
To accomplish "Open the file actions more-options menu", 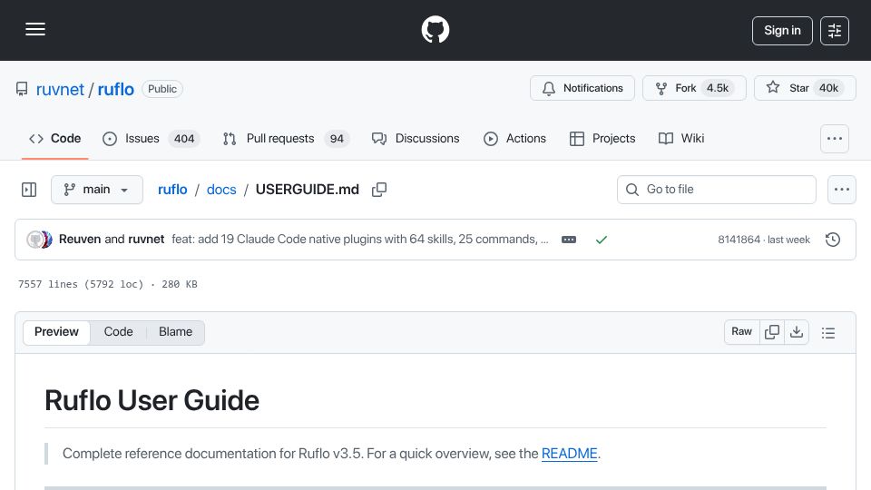I will [x=842, y=190].
